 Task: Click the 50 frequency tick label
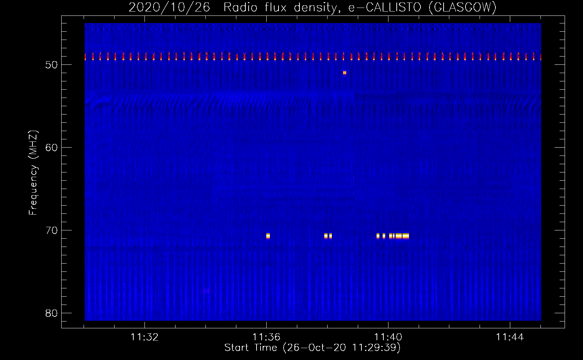pyautogui.click(x=52, y=65)
